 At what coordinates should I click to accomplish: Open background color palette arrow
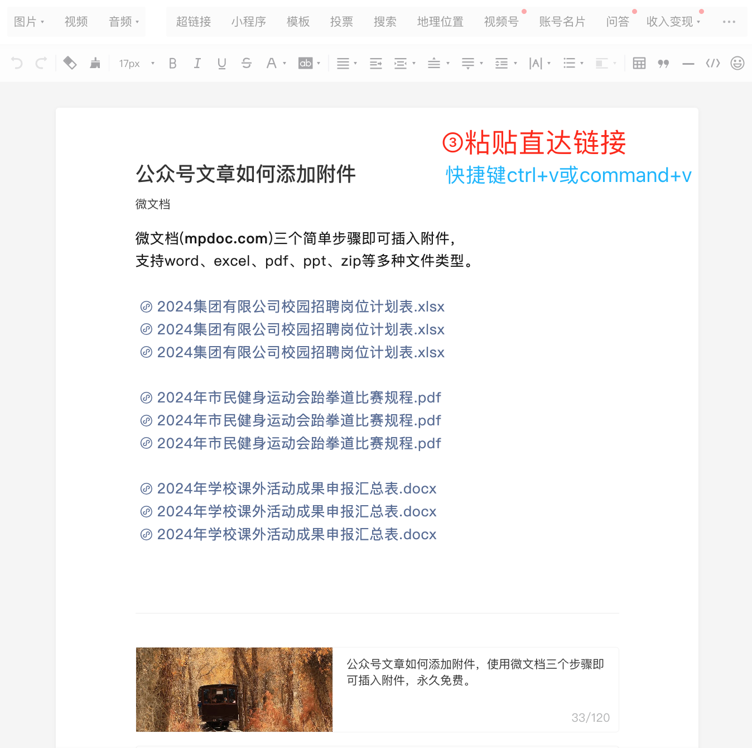(x=319, y=64)
